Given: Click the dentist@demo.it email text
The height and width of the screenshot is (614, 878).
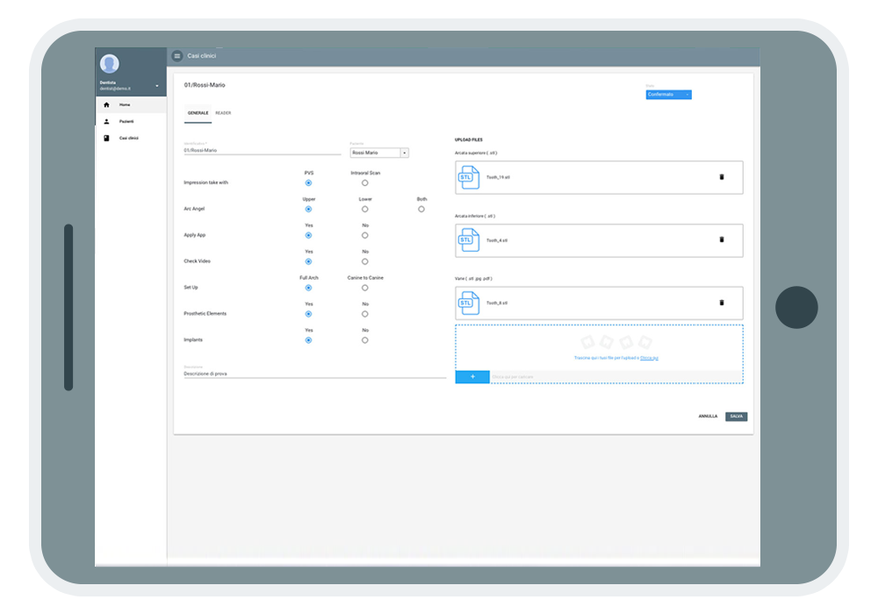Looking at the screenshot, I should 115,89.
